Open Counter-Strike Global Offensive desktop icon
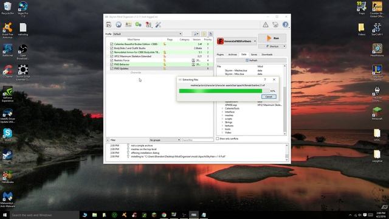389x219 pixels. pyautogui.click(x=377, y=10)
